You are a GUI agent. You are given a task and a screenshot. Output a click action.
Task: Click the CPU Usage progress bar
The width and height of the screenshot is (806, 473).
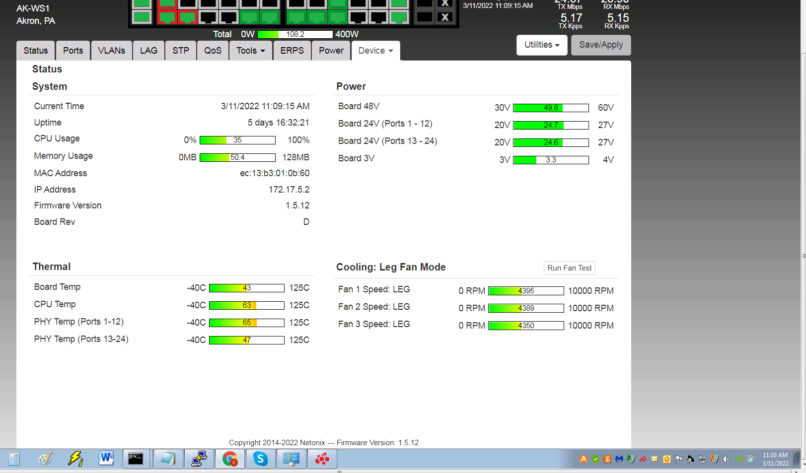[237, 140]
